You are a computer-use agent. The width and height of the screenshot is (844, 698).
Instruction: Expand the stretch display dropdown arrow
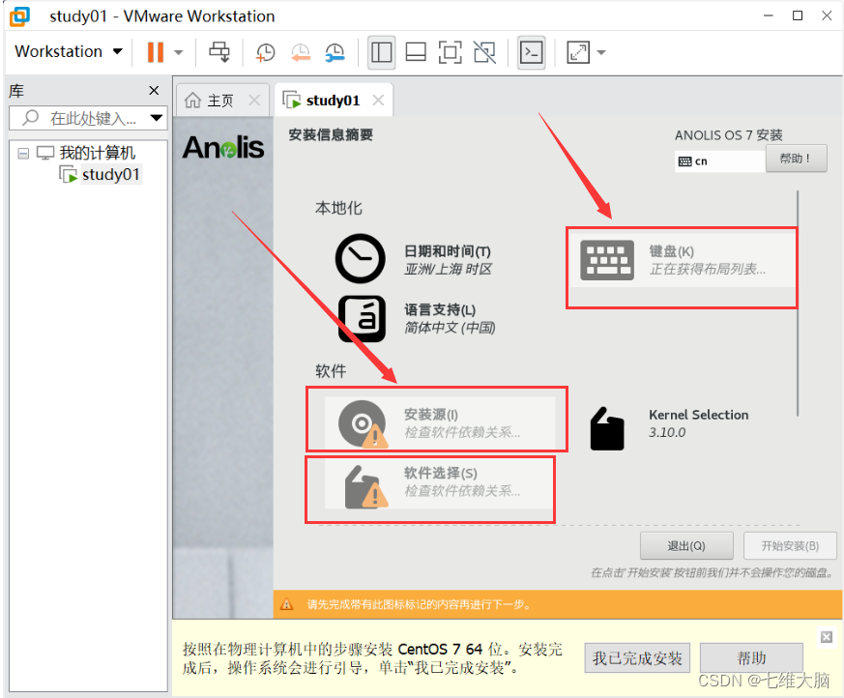coord(601,53)
